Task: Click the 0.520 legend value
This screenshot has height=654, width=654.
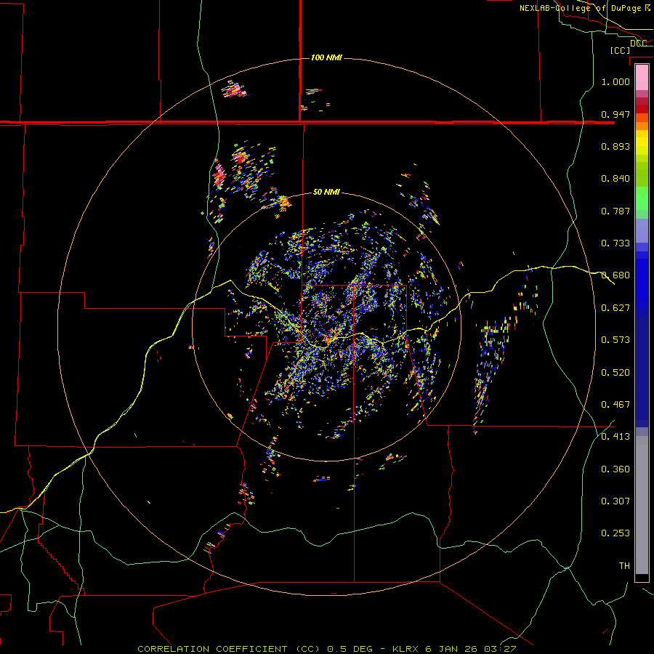Action: 615,373
